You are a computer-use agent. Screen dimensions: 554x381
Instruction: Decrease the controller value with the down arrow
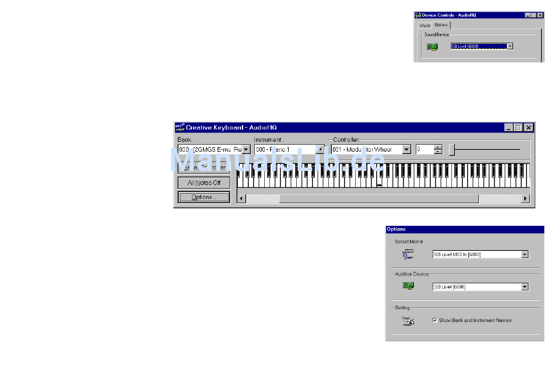coord(438,152)
